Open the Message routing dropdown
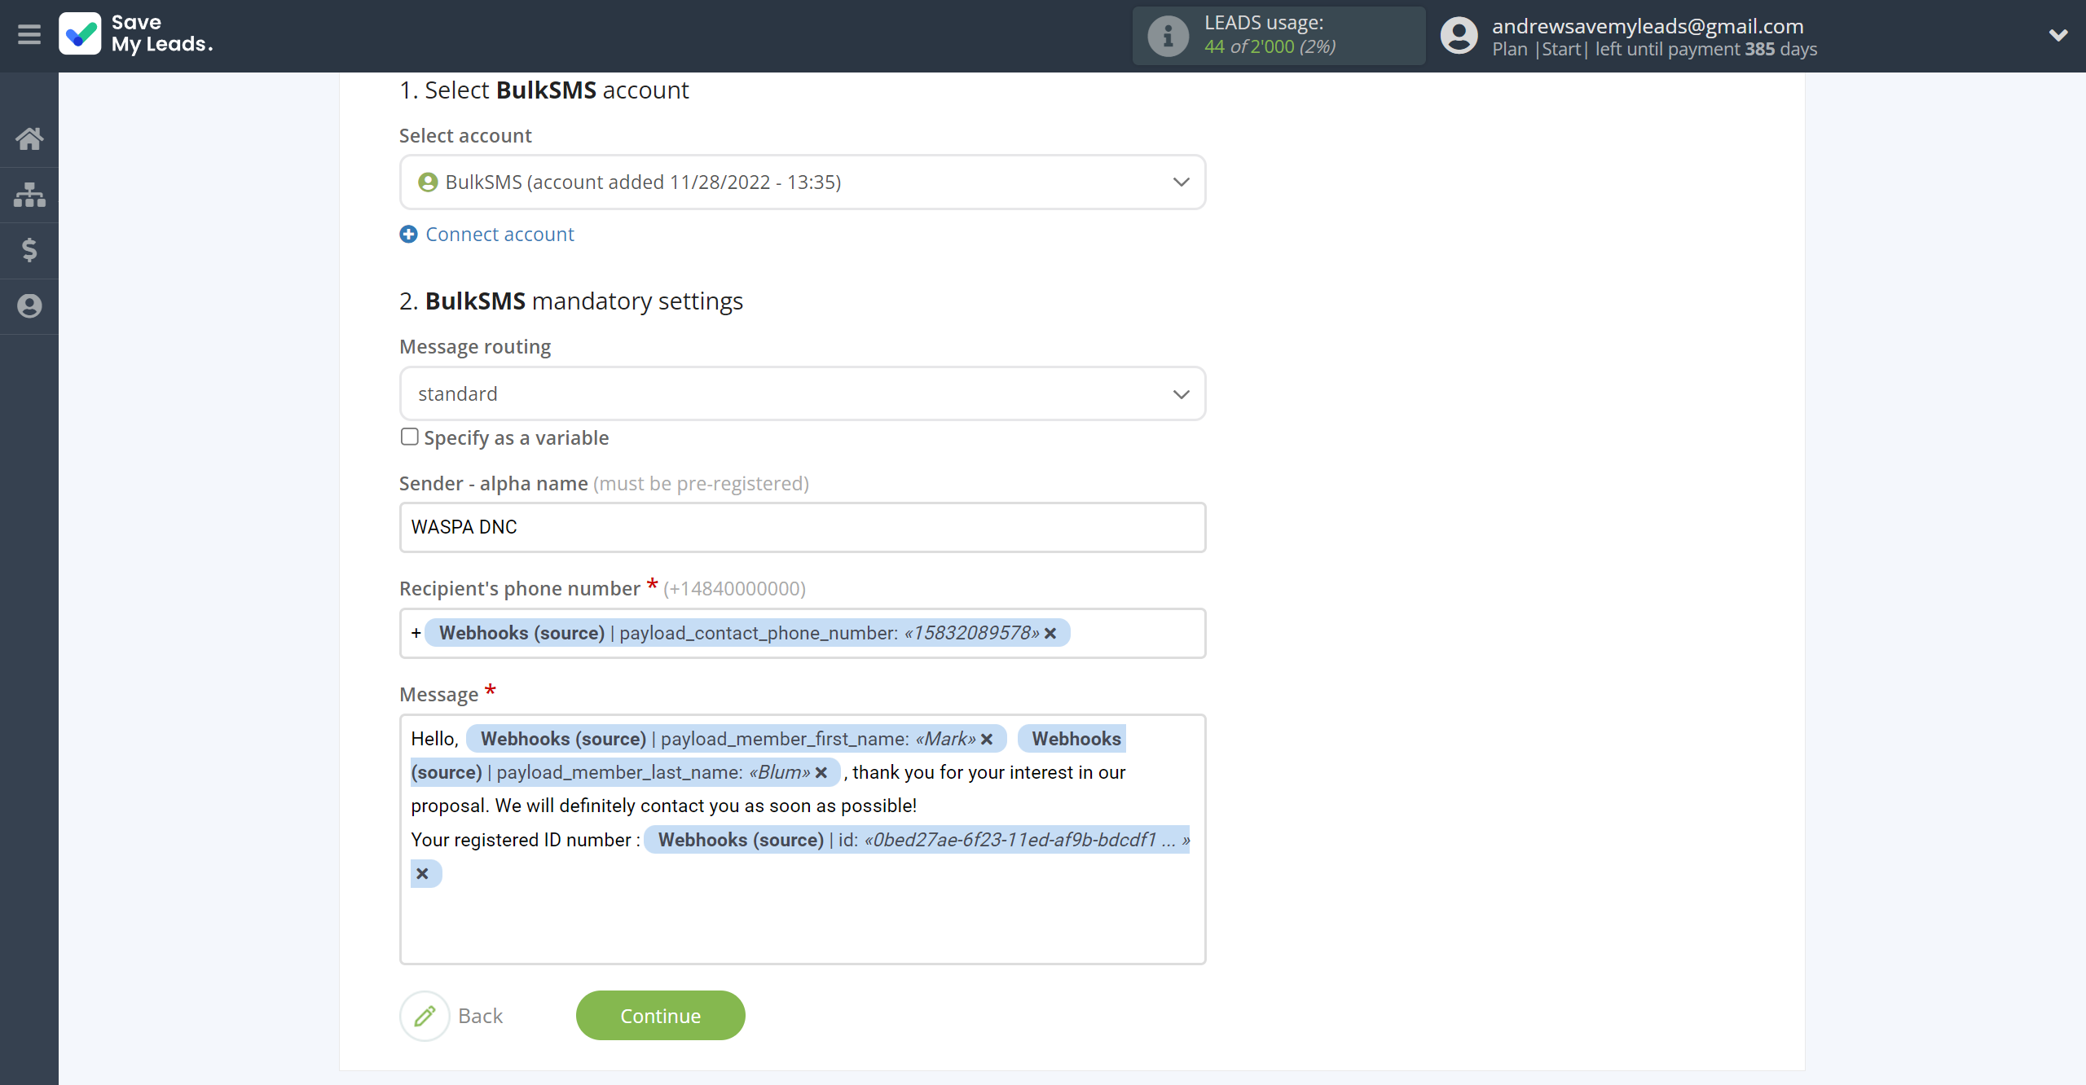 pyautogui.click(x=803, y=394)
